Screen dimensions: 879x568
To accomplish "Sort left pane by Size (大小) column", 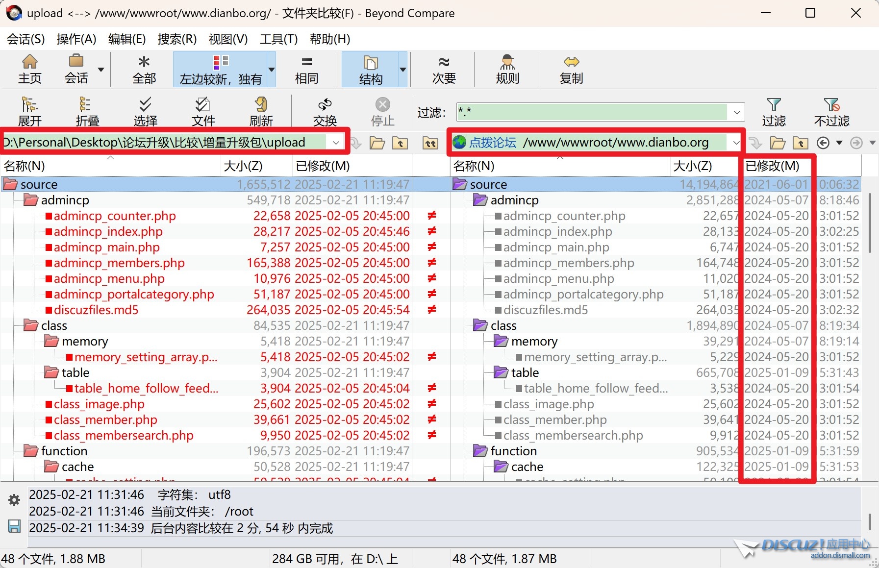I will 243,166.
